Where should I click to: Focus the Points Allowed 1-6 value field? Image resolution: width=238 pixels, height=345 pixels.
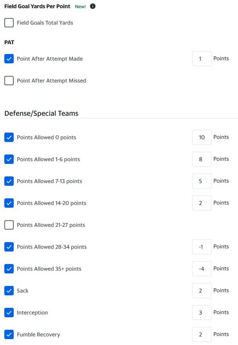point(202,159)
